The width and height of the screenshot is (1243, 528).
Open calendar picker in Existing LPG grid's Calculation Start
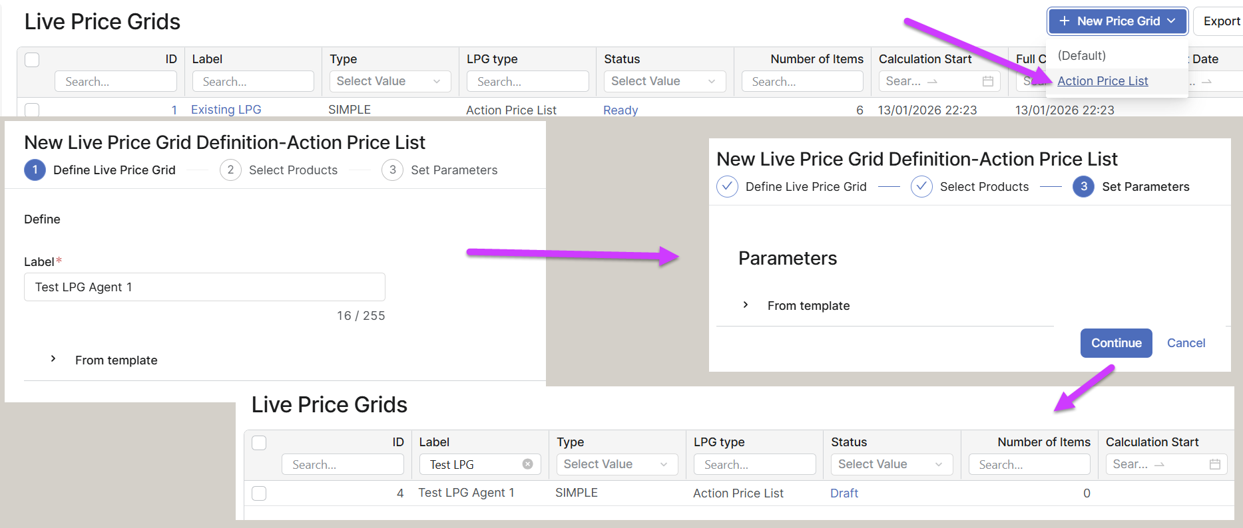click(x=988, y=81)
